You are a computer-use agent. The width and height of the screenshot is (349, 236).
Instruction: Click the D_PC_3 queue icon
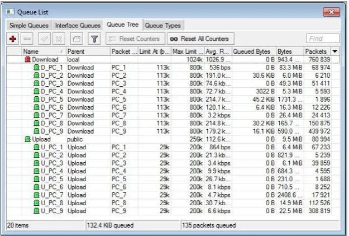click(36, 83)
